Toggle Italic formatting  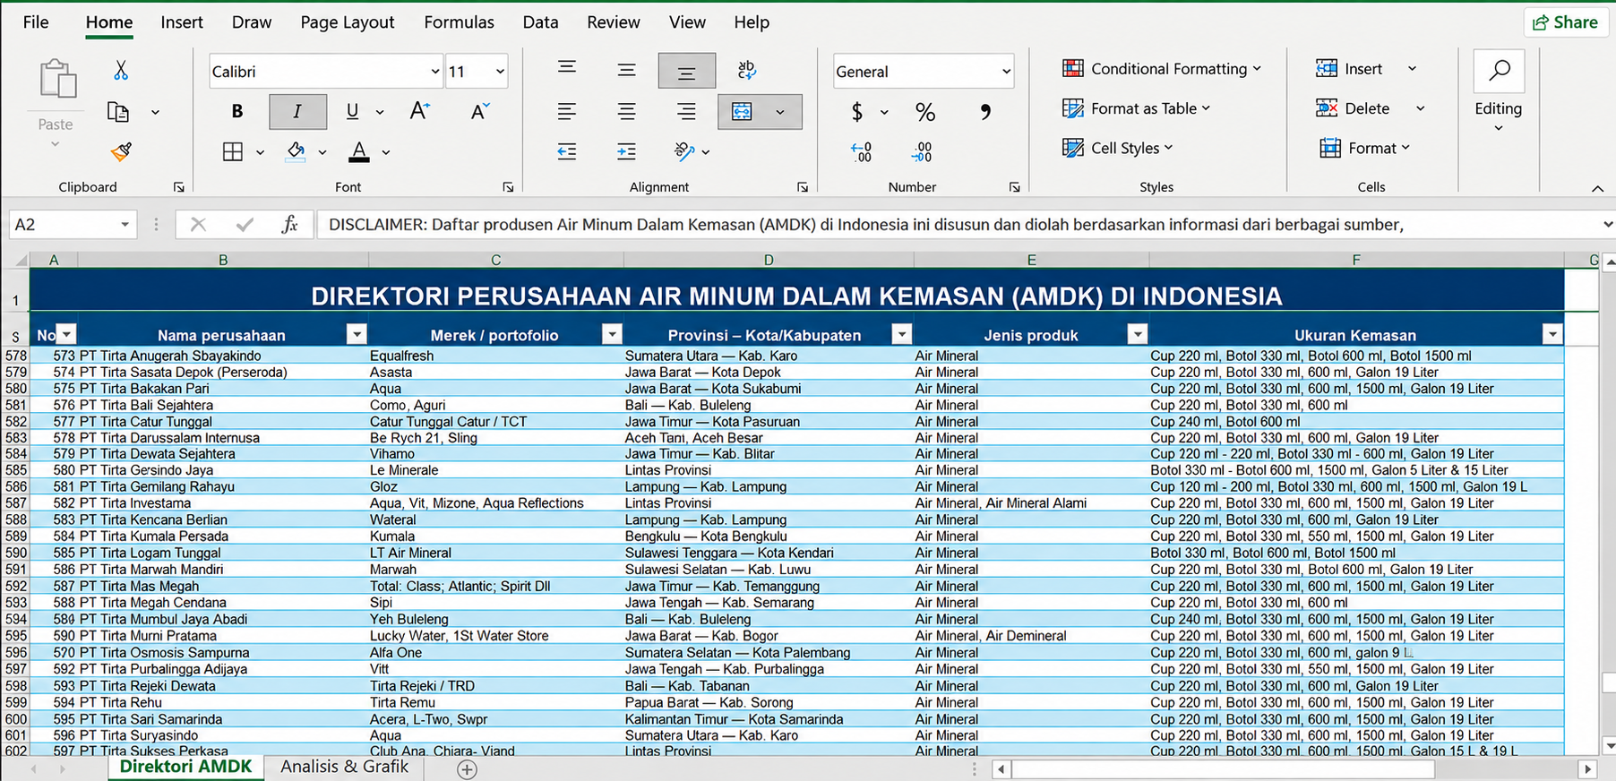pyautogui.click(x=297, y=111)
